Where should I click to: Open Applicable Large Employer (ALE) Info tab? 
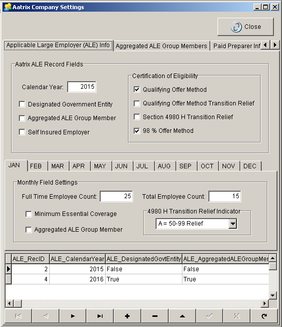(58, 45)
